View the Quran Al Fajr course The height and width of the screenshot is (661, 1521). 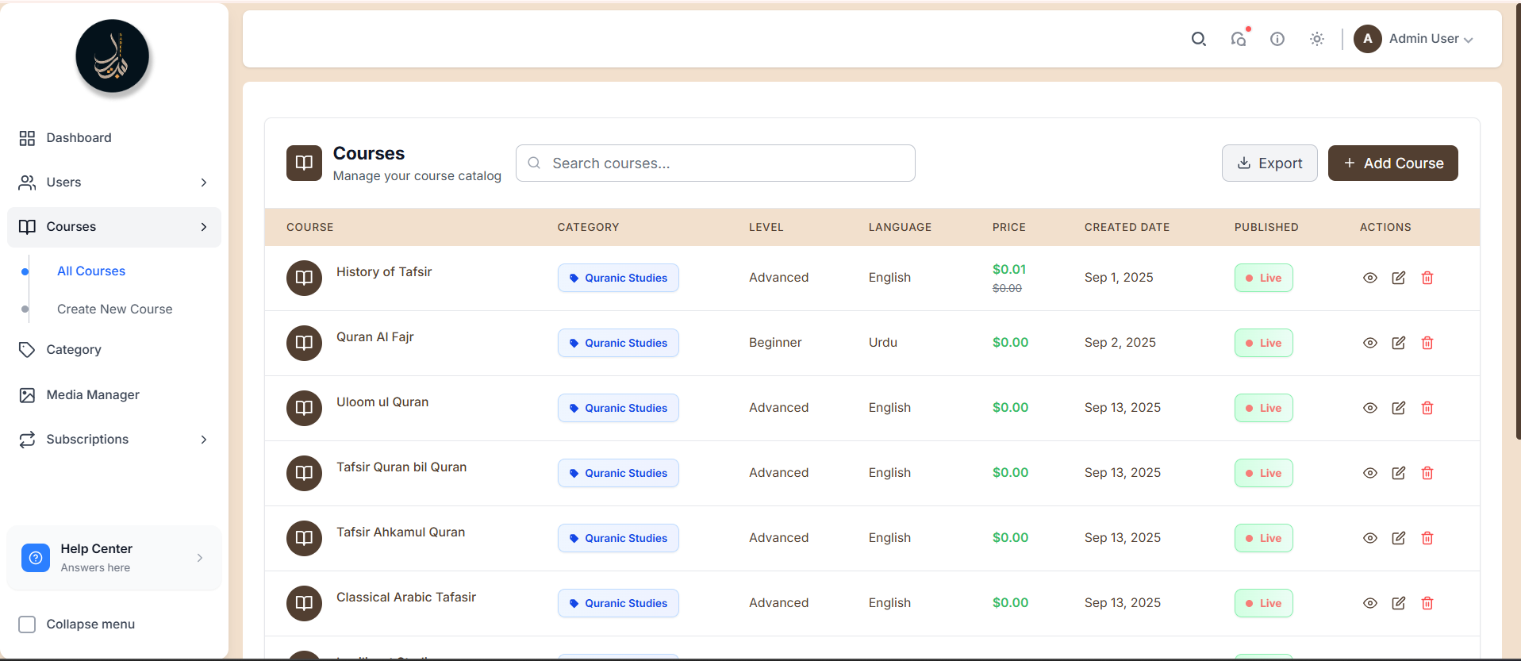click(1370, 343)
